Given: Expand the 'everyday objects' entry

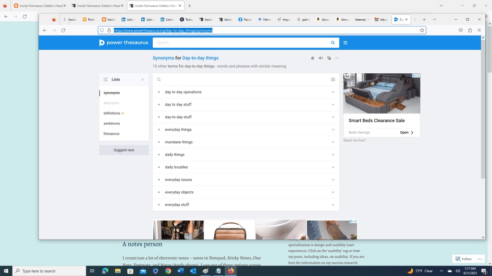Looking at the screenshot, I should coord(332,192).
